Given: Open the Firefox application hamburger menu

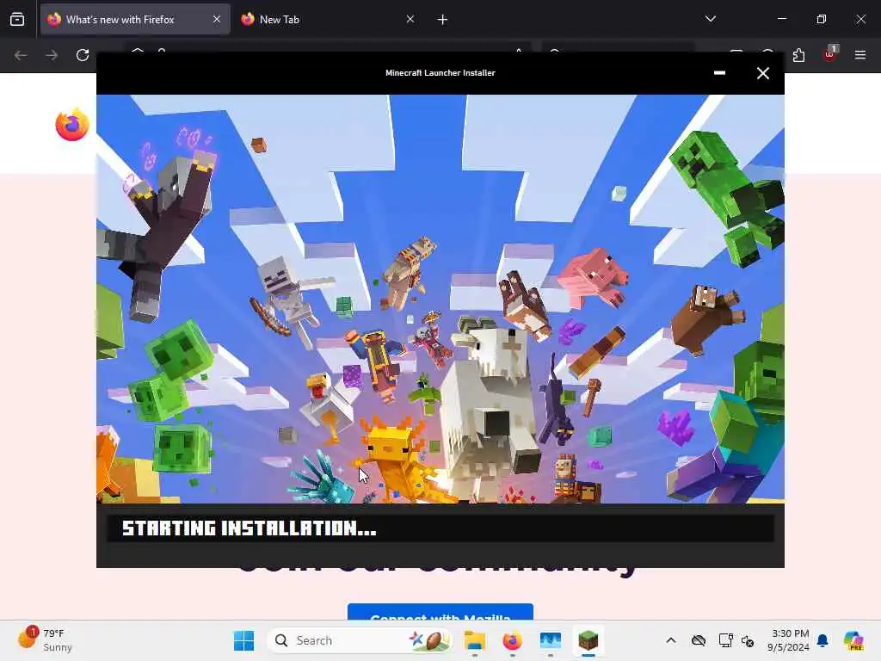Looking at the screenshot, I should point(860,55).
